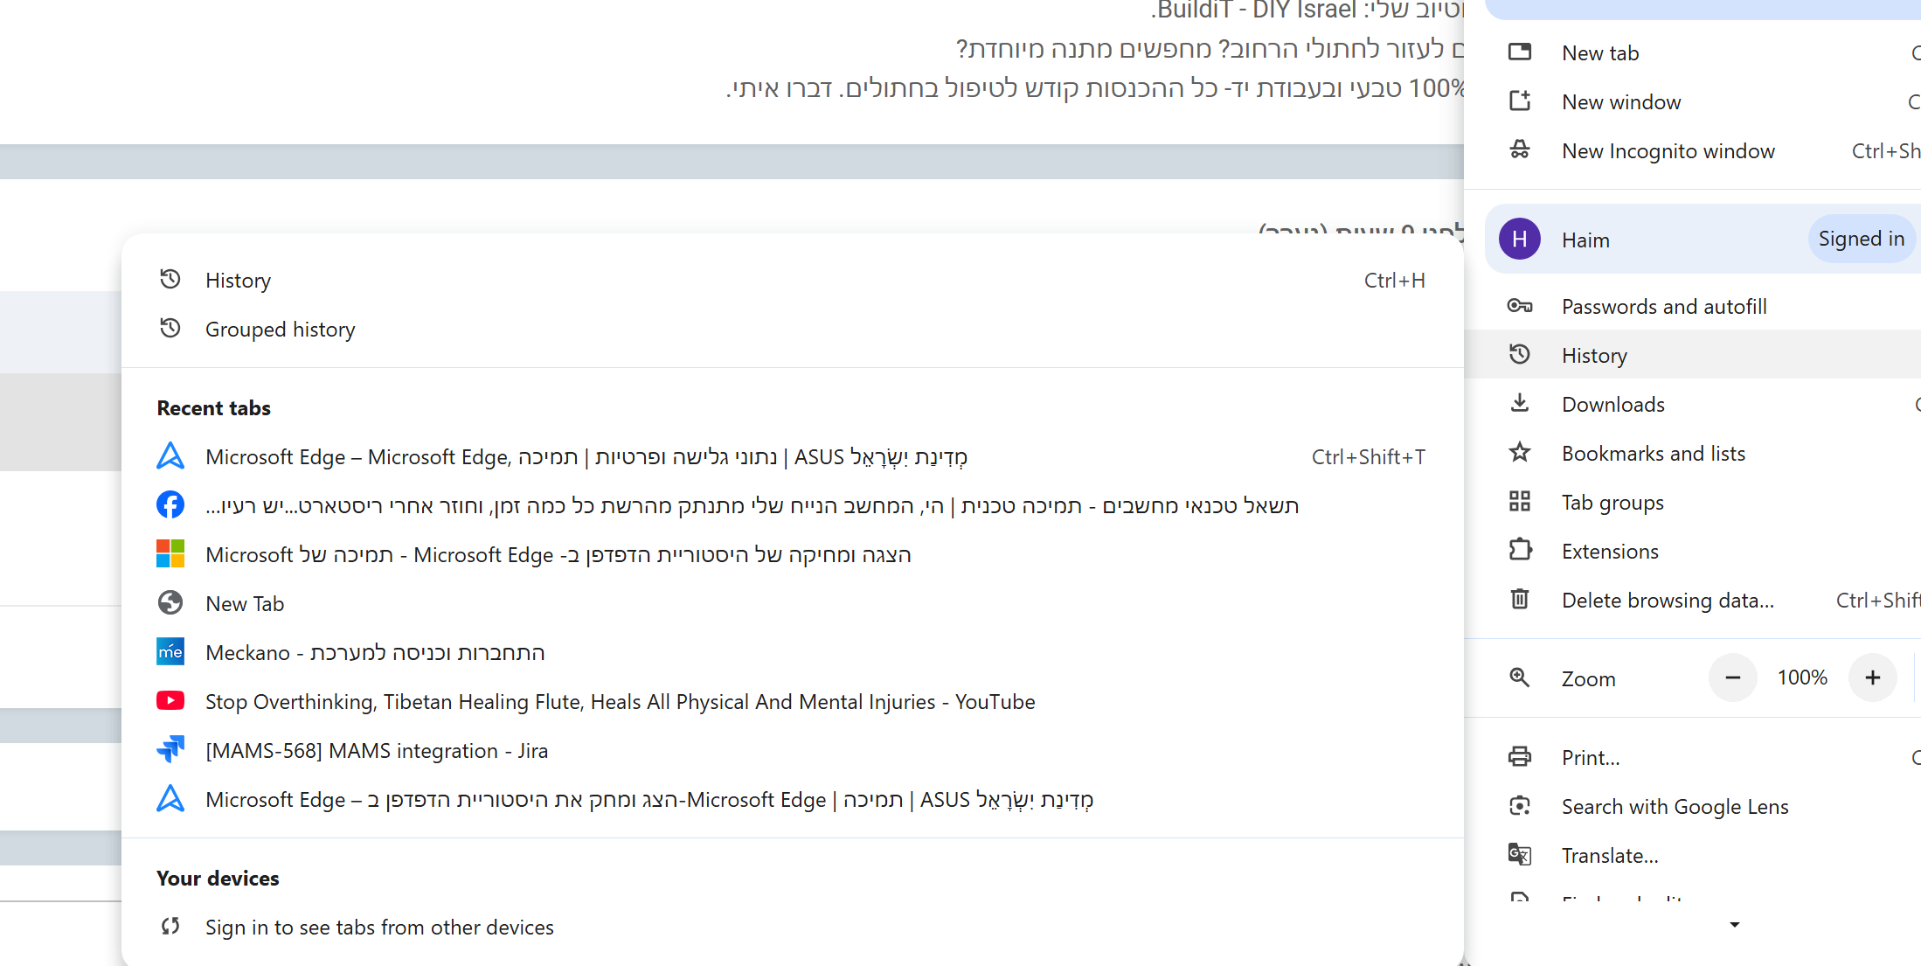The width and height of the screenshot is (1921, 966).
Task: Open Delete browsing data
Action: [x=1693, y=601]
